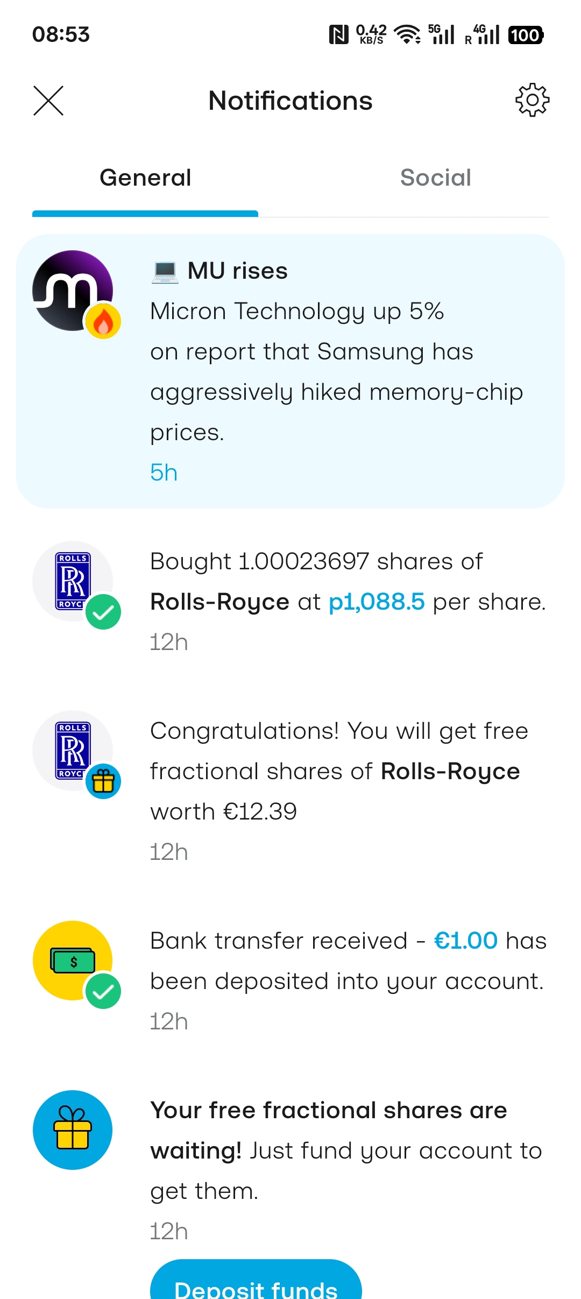The width and height of the screenshot is (581, 1299).
Task: Switch to the Social tab
Action: pyautogui.click(x=435, y=178)
